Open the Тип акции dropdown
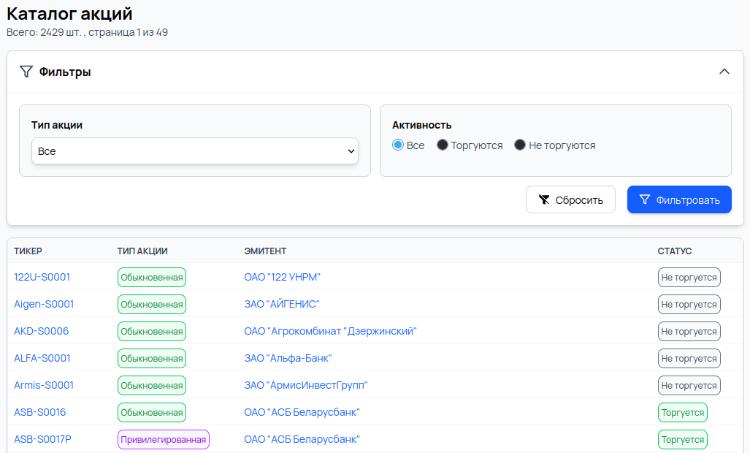 pyautogui.click(x=194, y=151)
